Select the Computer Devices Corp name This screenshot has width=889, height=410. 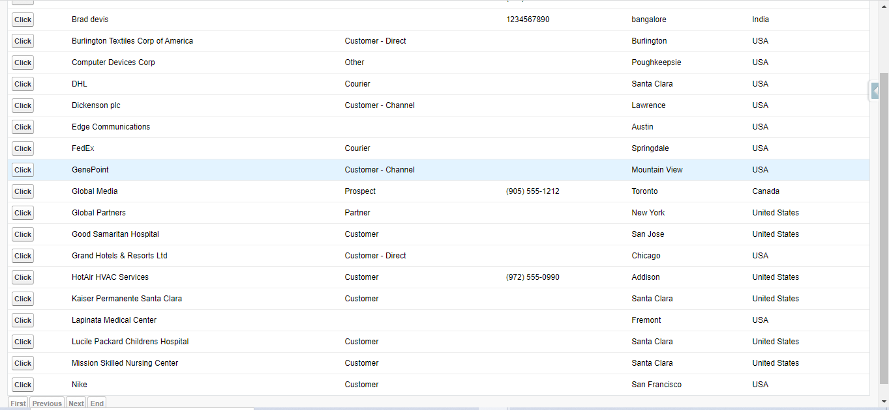[113, 62]
